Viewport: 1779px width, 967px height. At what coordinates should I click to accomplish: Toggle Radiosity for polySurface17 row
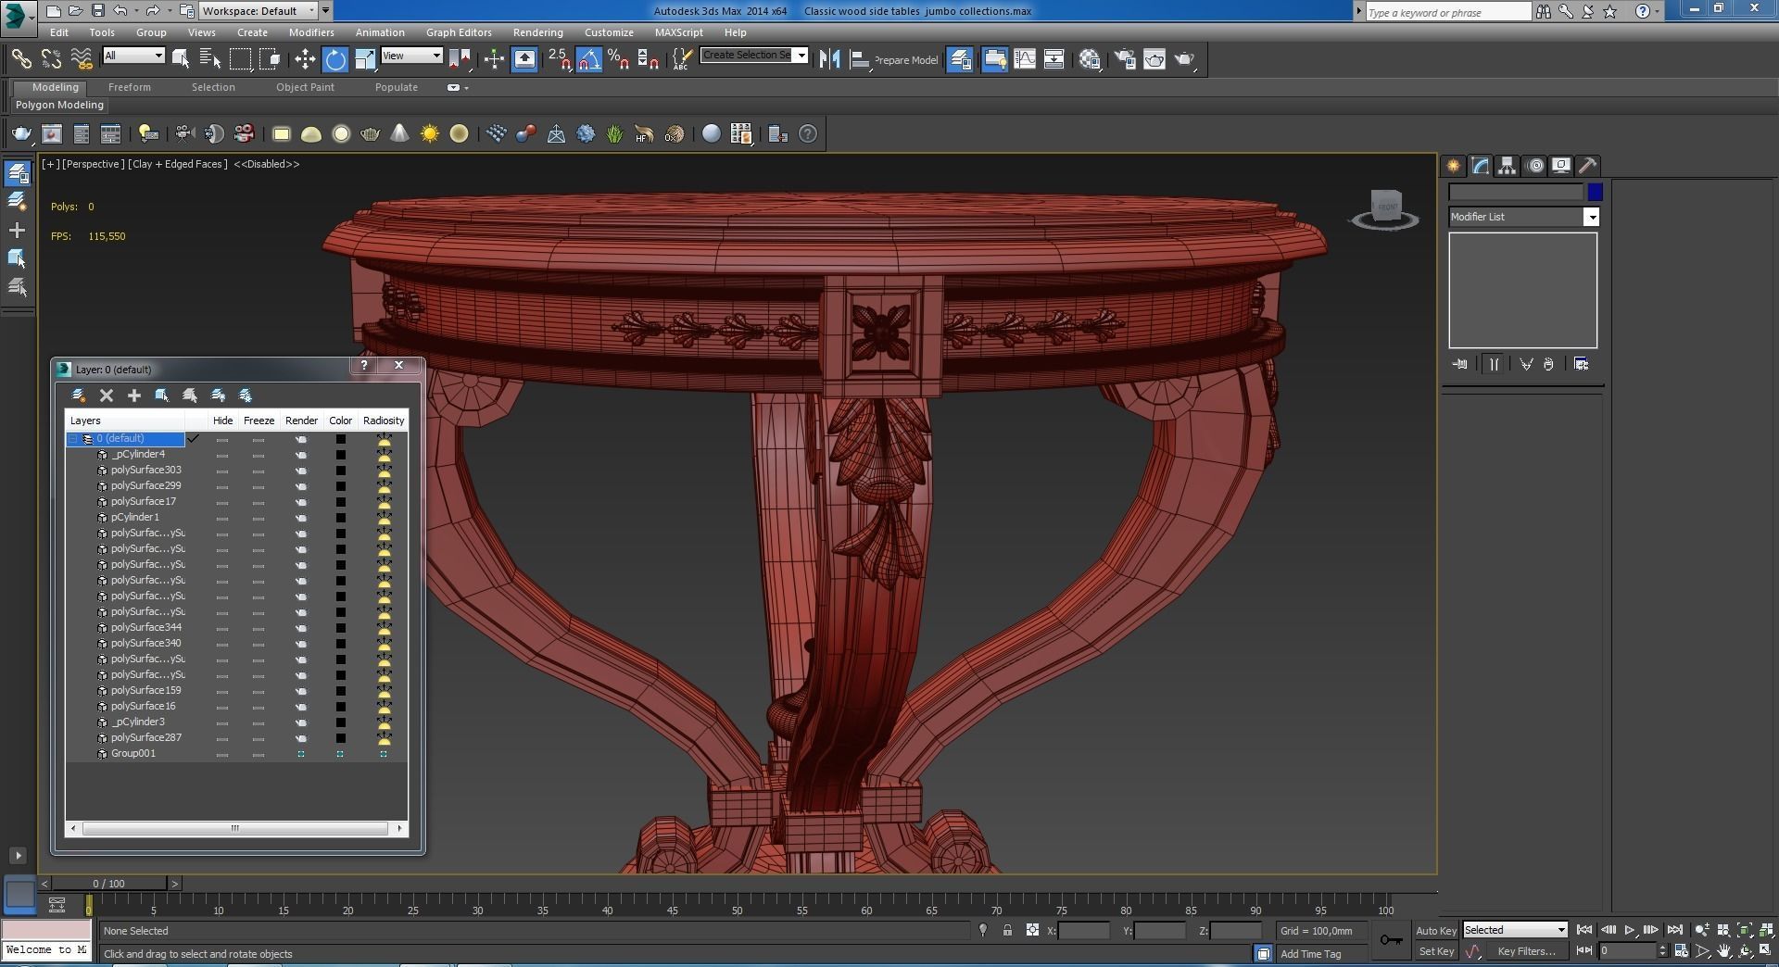click(x=384, y=502)
